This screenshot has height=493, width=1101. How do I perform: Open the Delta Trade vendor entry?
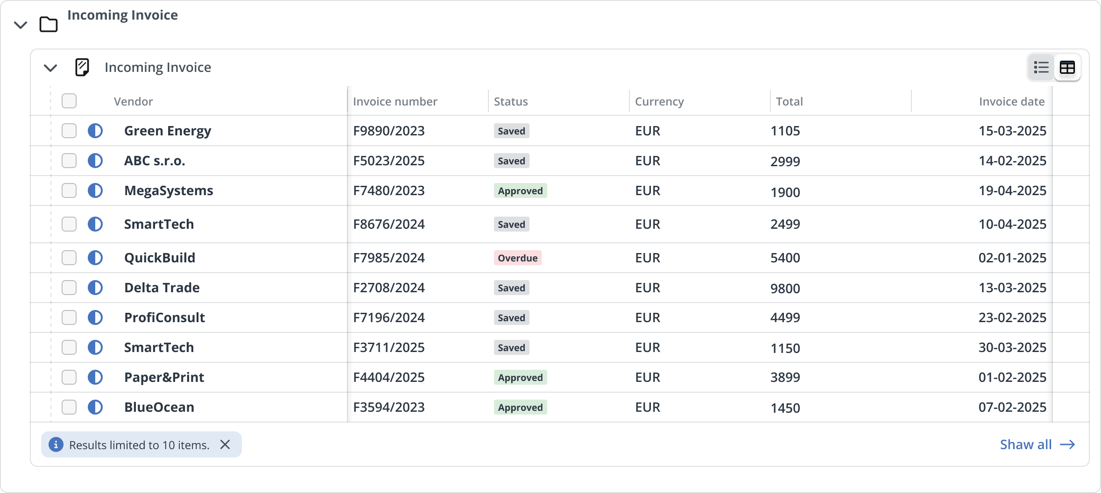click(162, 288)
